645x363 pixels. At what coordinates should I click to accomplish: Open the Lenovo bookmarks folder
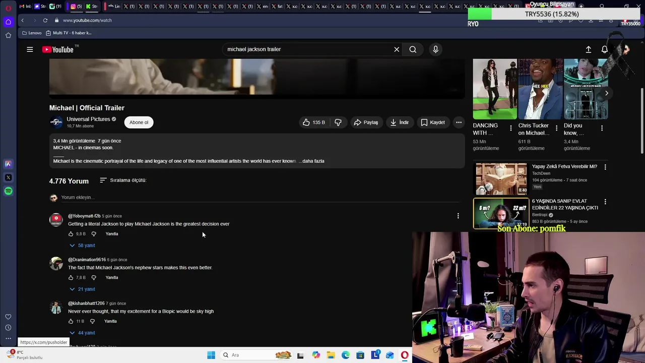tap(32, 33)
